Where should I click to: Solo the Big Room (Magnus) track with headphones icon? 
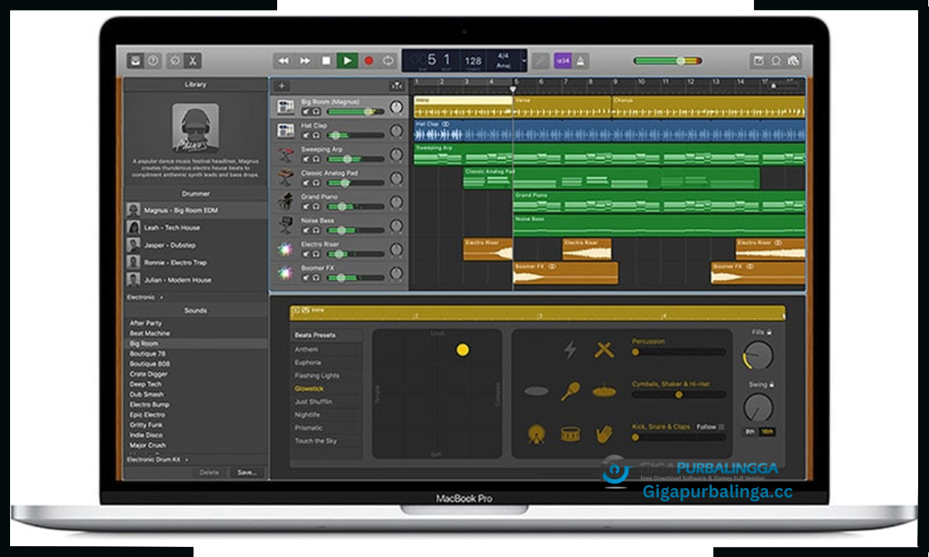(x=316, y=112)
